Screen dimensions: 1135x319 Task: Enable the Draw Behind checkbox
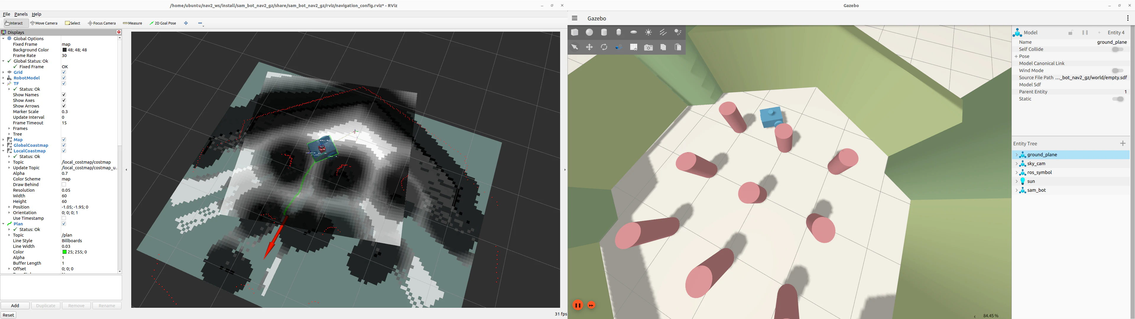click(x=64, y=185)
